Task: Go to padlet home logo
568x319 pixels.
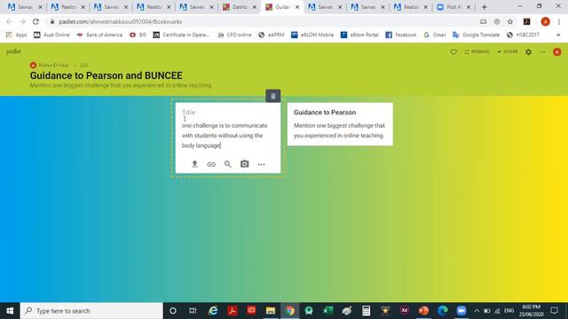Action: coord(13,51)
